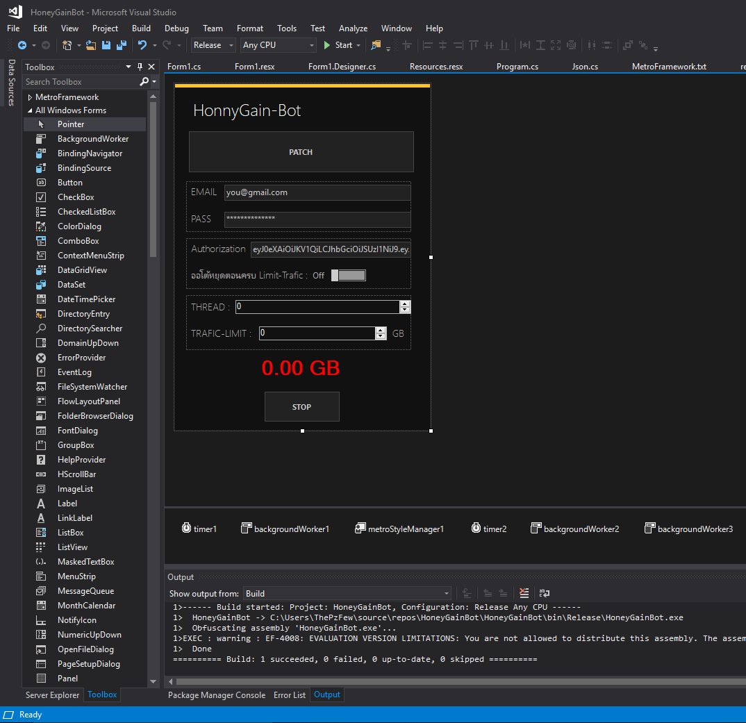The height and width of the screenshot is (723, 746).
Task: Select the timer1 component in tray
Action: 199,529
